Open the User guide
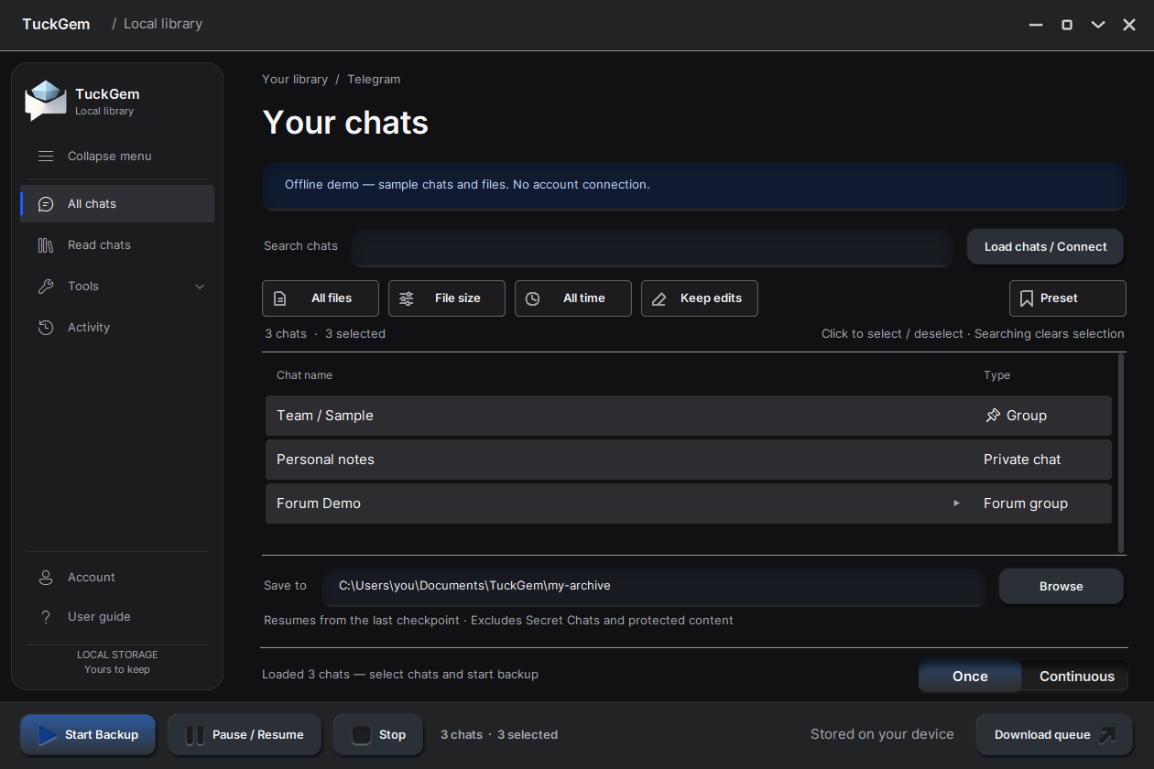This screenshot has width=1154, height=769. click(x=117, y=617)
